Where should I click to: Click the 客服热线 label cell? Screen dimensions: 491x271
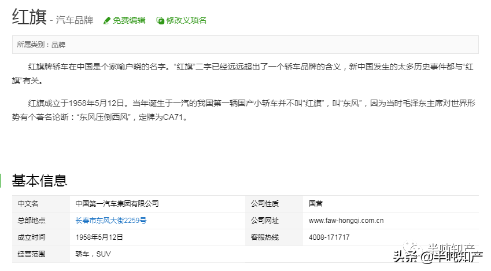tap(274, 237)
